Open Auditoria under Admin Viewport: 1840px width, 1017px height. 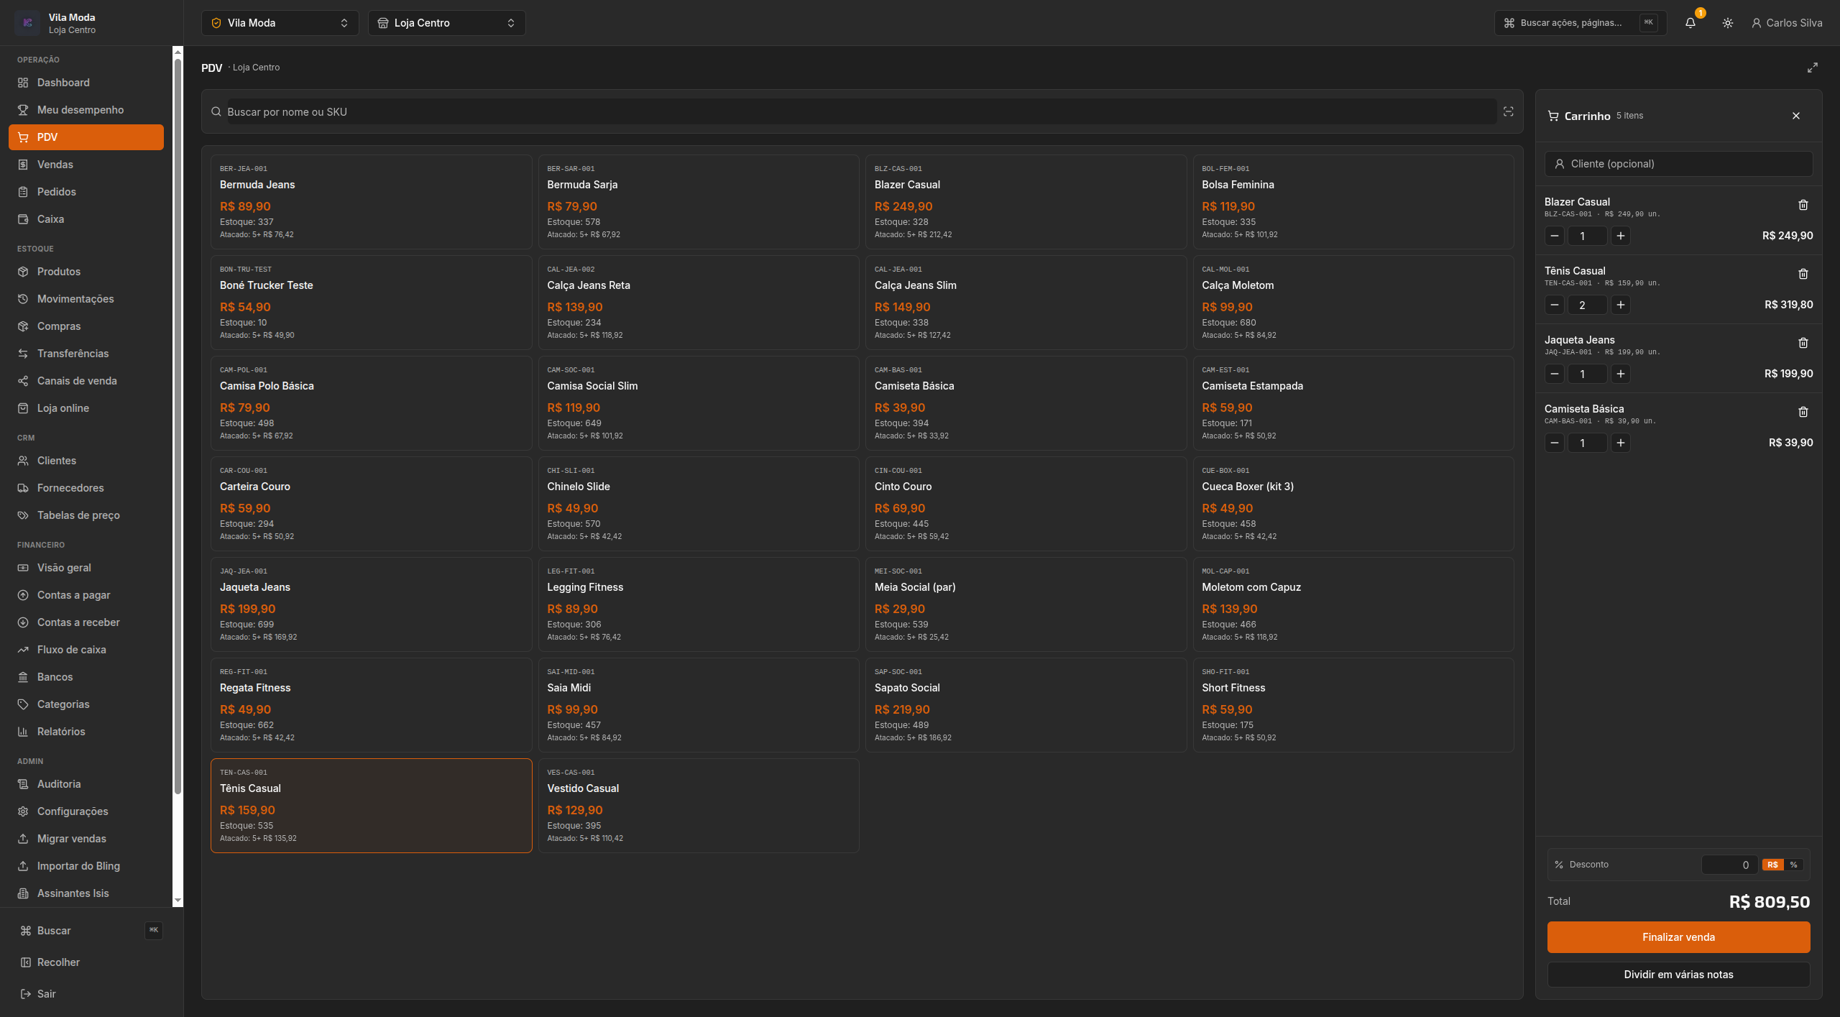point(86,784)
